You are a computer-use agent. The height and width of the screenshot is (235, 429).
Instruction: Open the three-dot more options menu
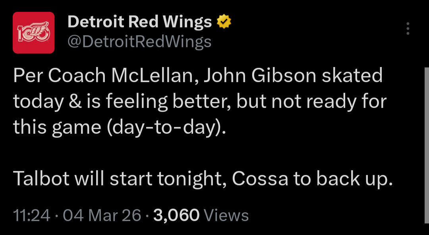[x=408, y=29]
